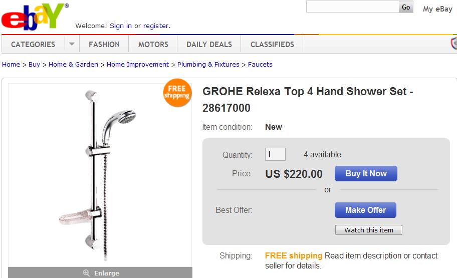The image size is (457, 278).
Task: Focus the search text box
Action: pos(352,7)
